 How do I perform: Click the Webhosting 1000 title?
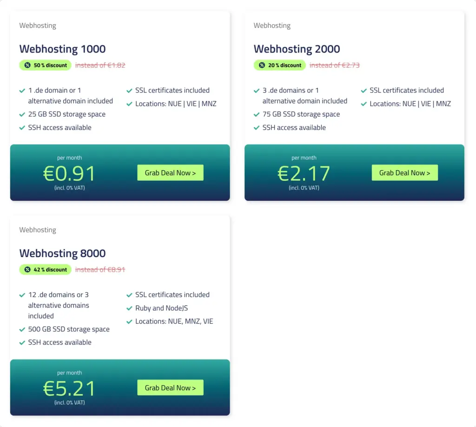click(x=63, y=49)
